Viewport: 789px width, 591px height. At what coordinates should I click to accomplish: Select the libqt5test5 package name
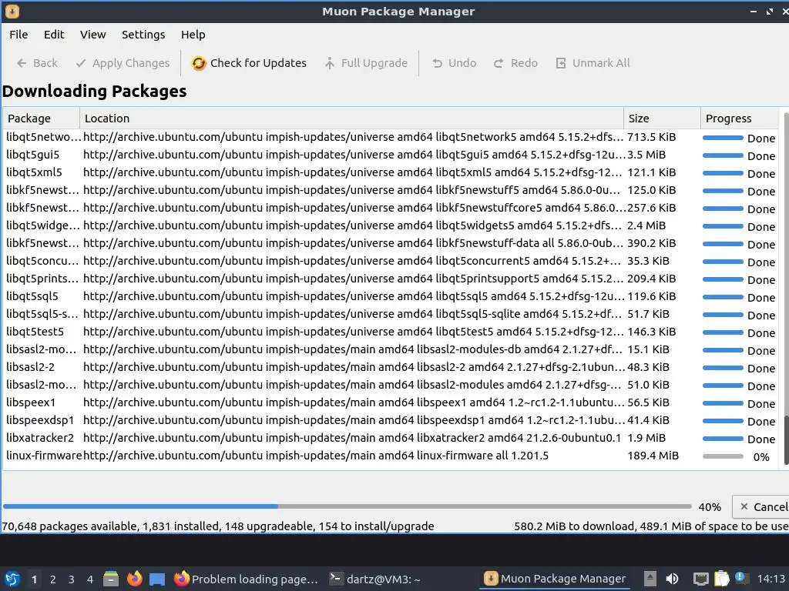[35, 332]
